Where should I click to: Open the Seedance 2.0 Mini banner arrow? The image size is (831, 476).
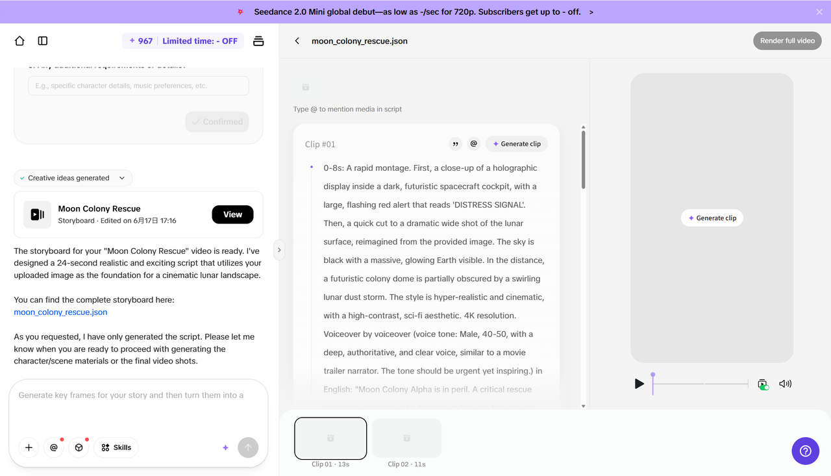tap(591, 12)
